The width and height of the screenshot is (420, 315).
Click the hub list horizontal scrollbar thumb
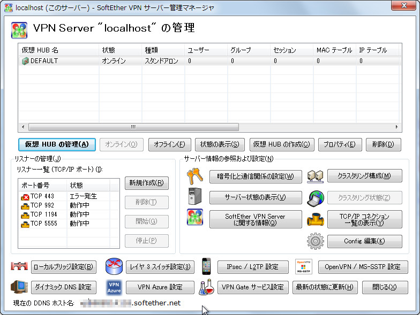click(133, 127)
